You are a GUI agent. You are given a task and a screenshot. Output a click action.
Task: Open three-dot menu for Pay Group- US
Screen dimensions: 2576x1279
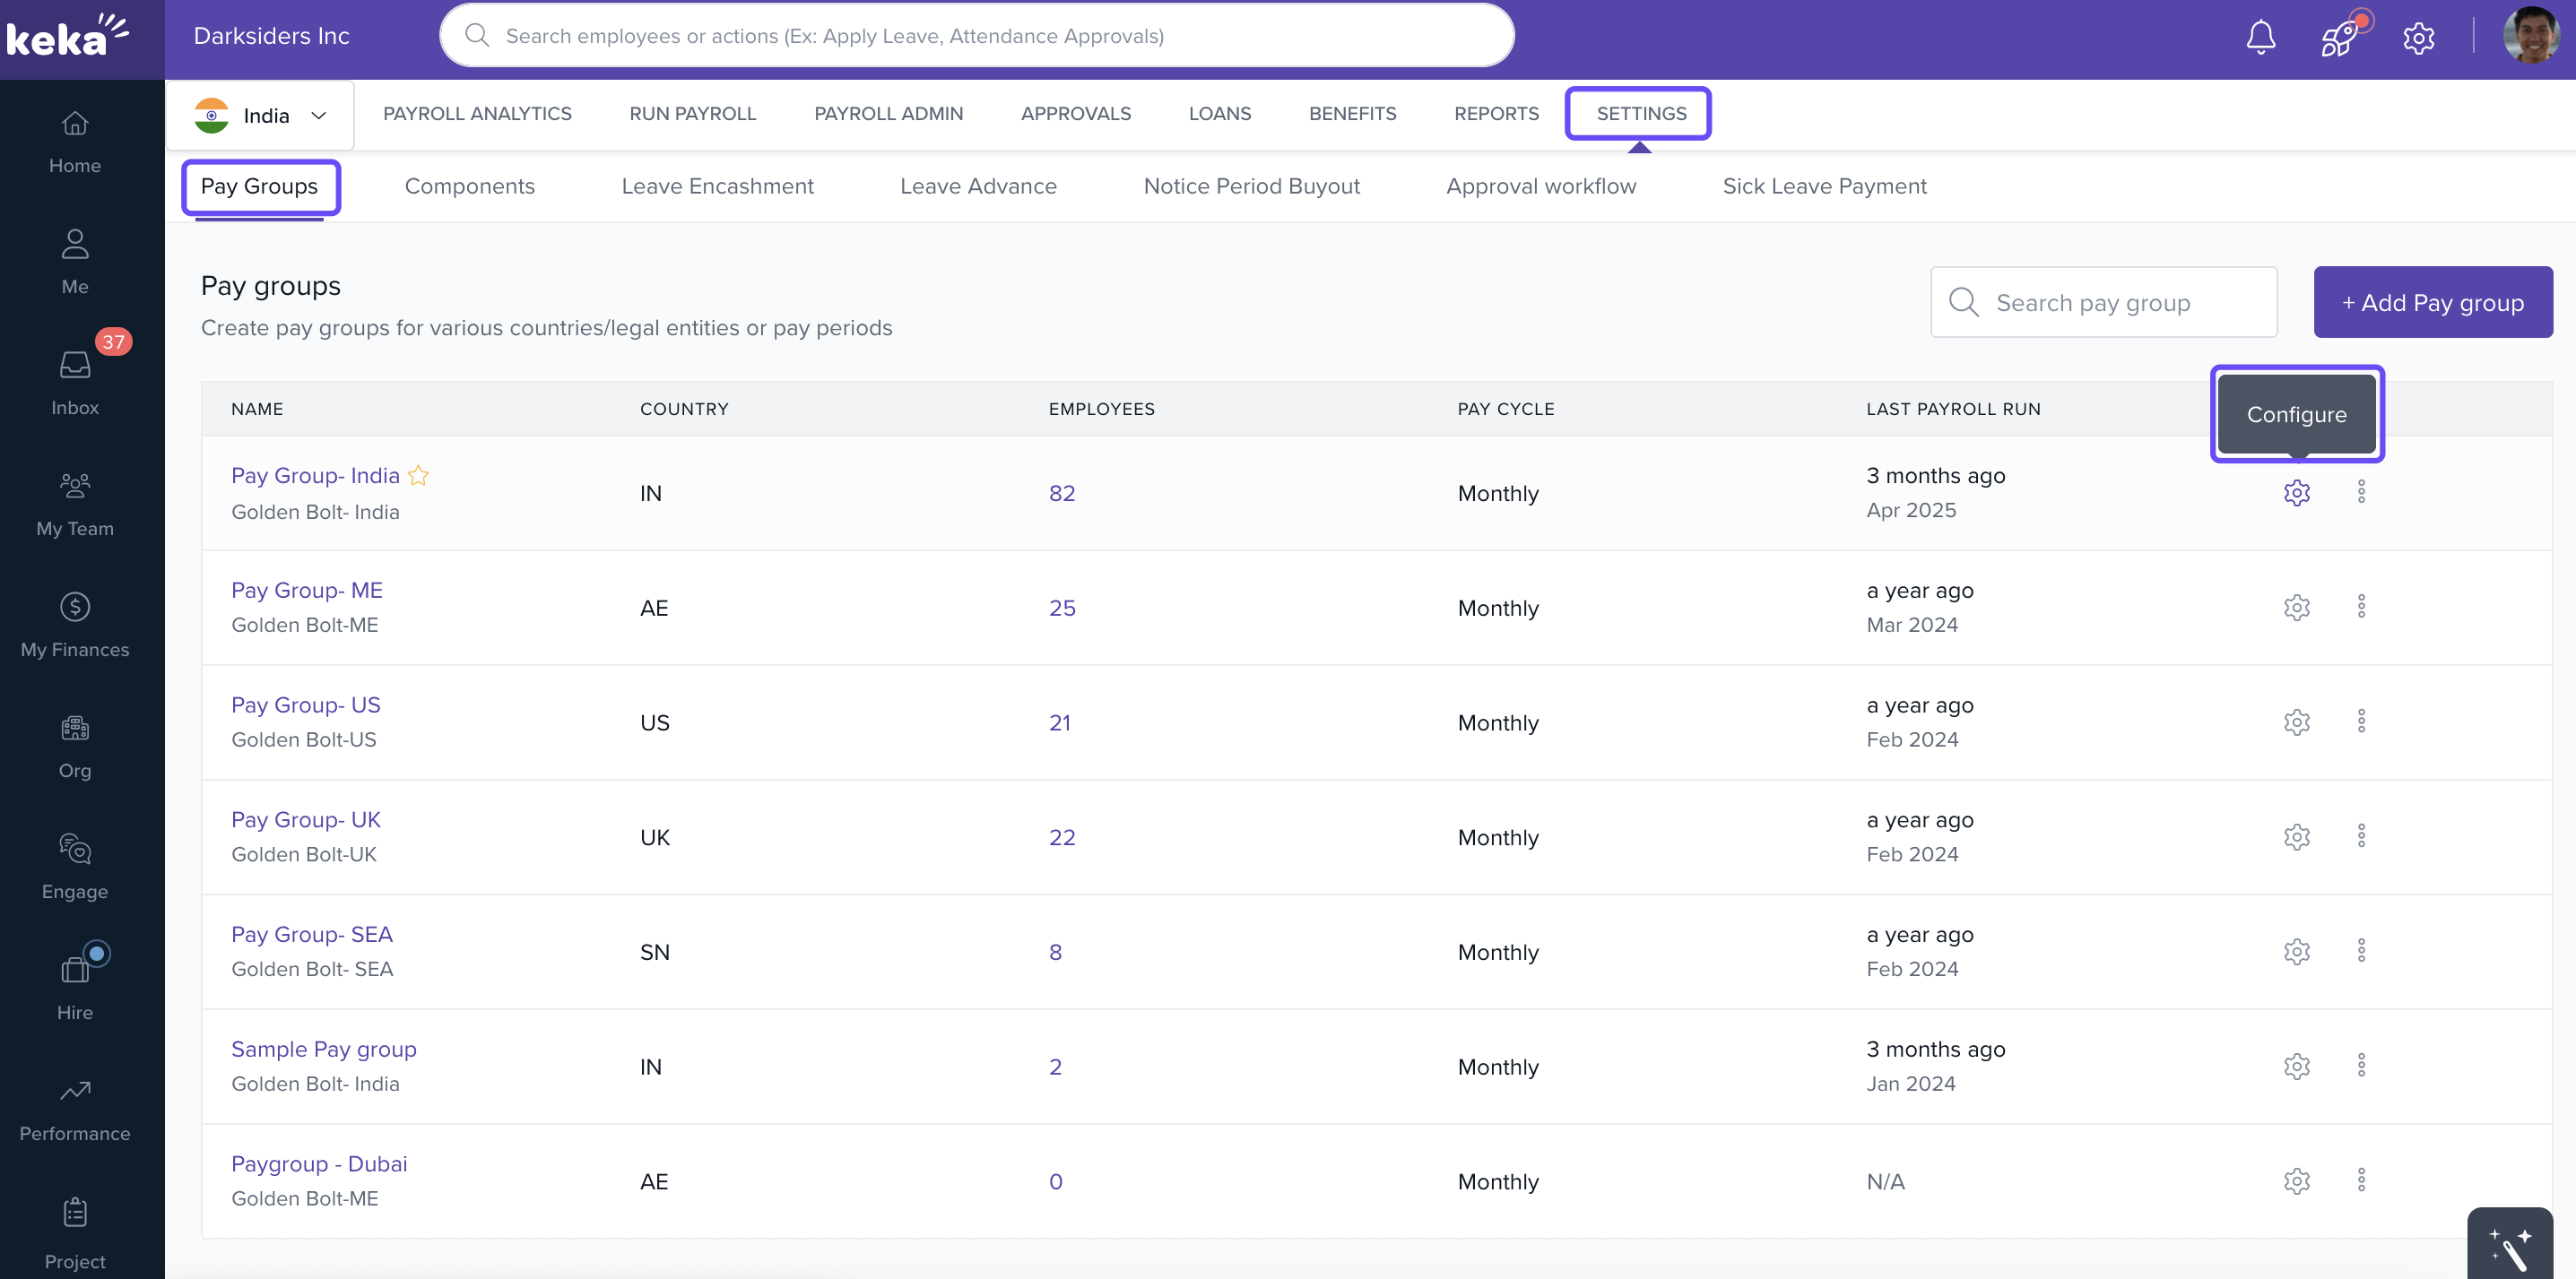coord(2361,721)
